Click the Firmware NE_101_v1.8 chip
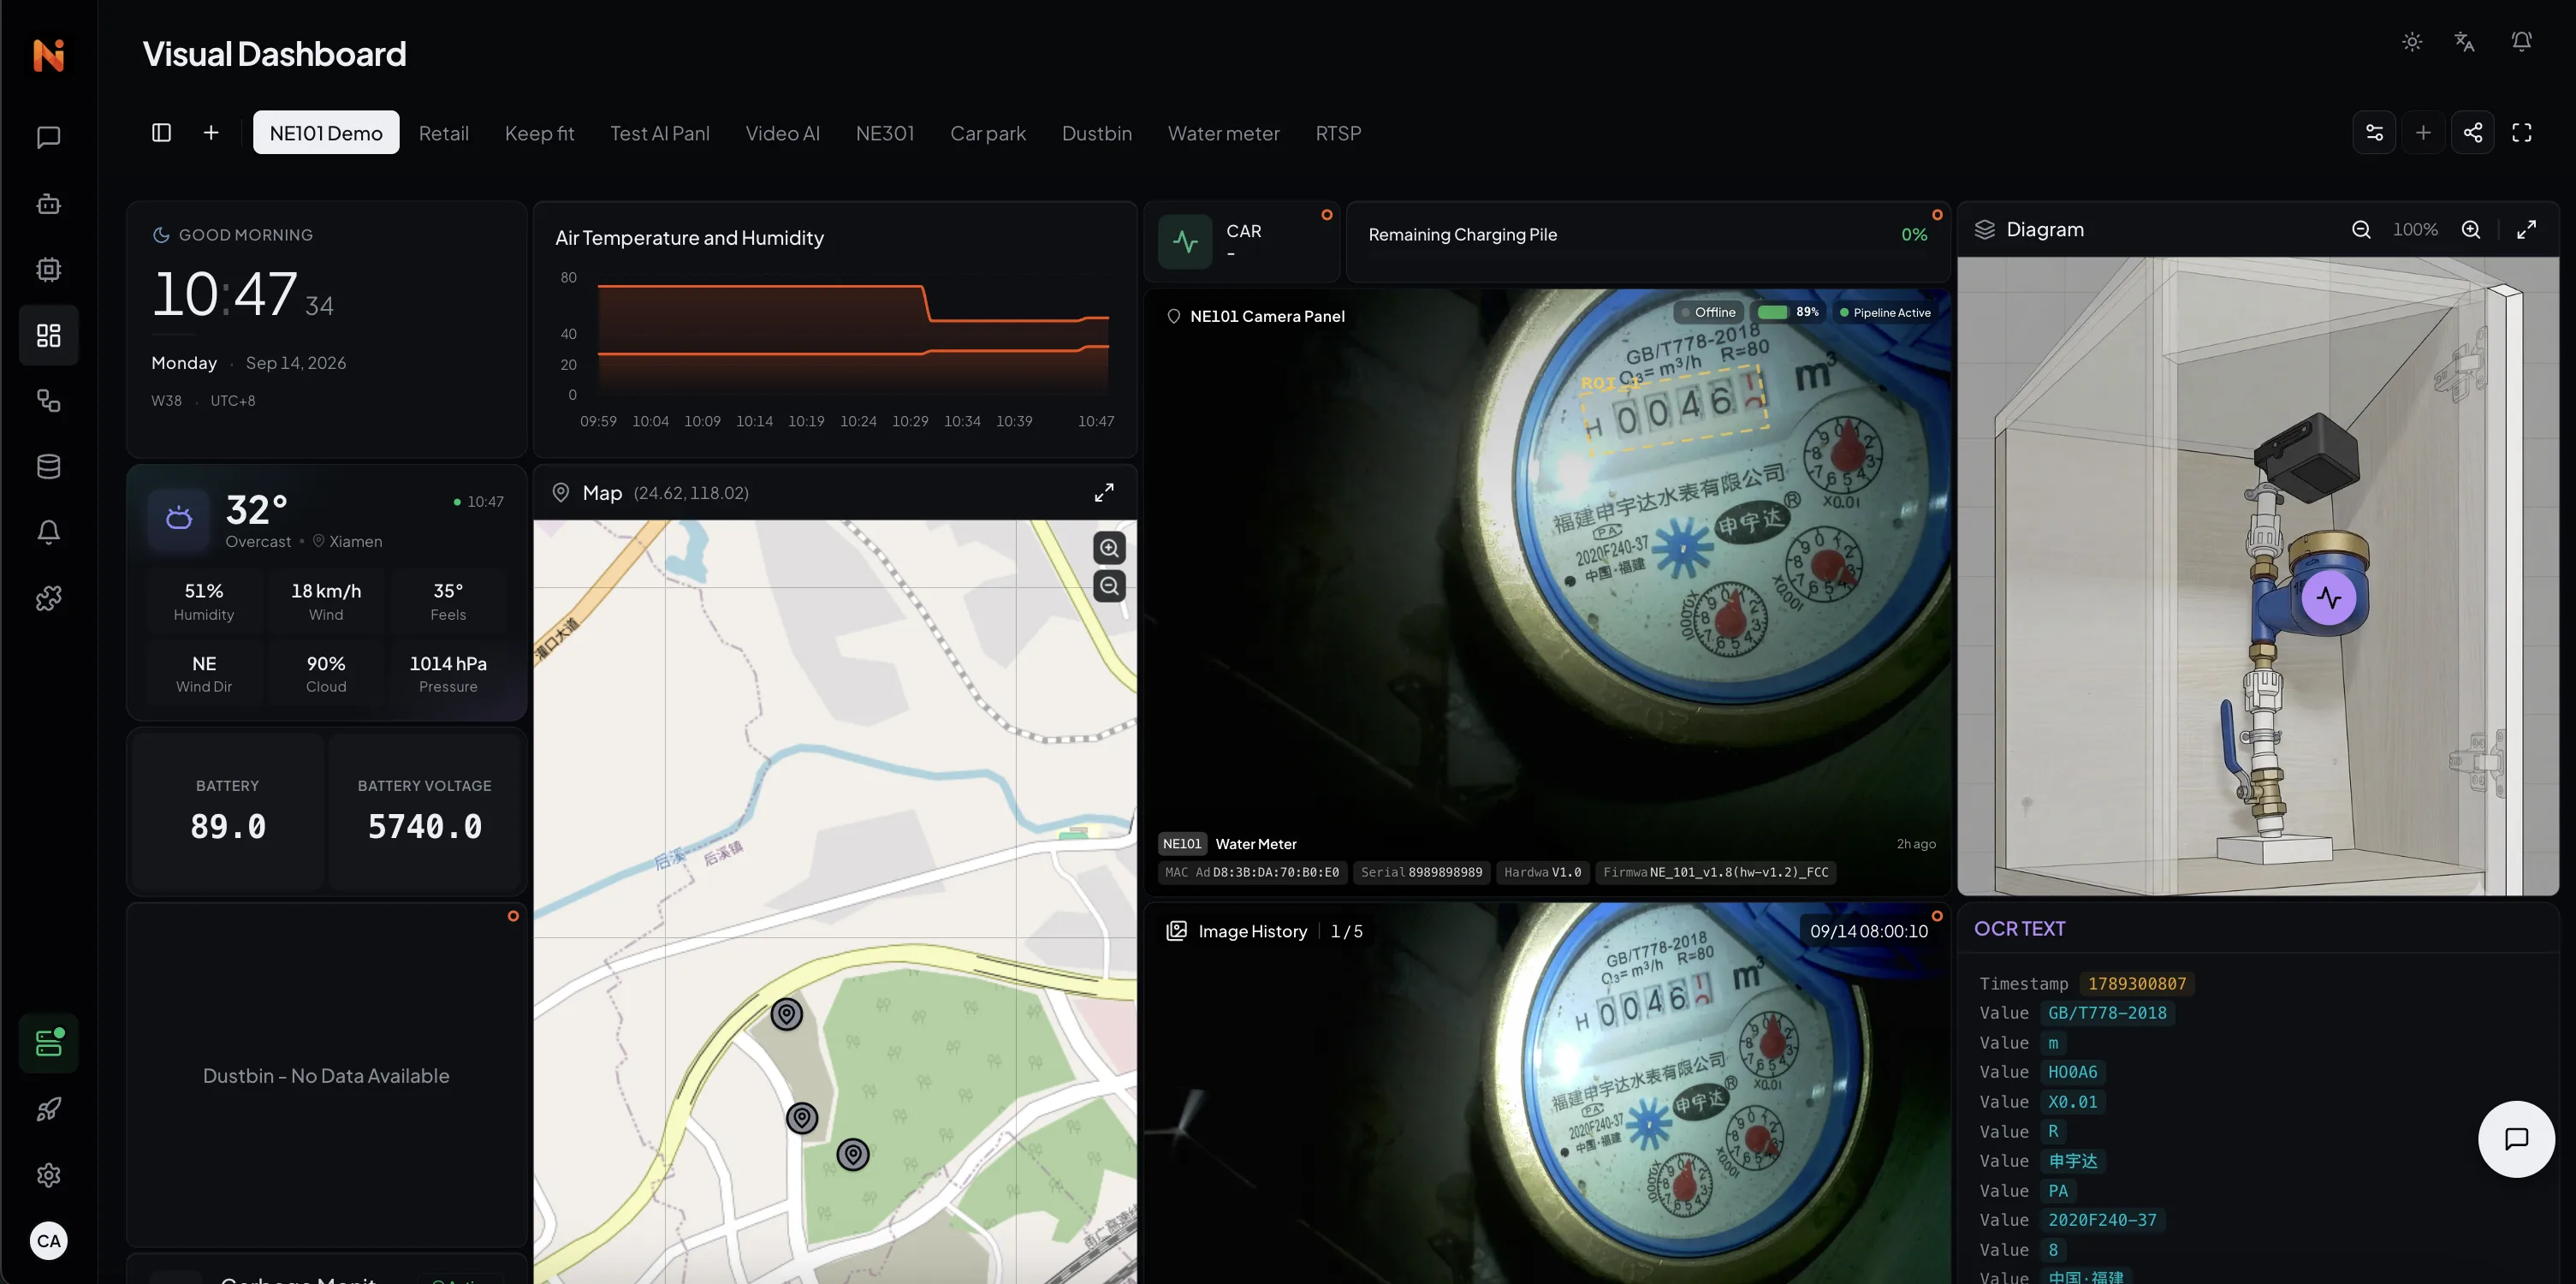 (x=1715, y=872)
